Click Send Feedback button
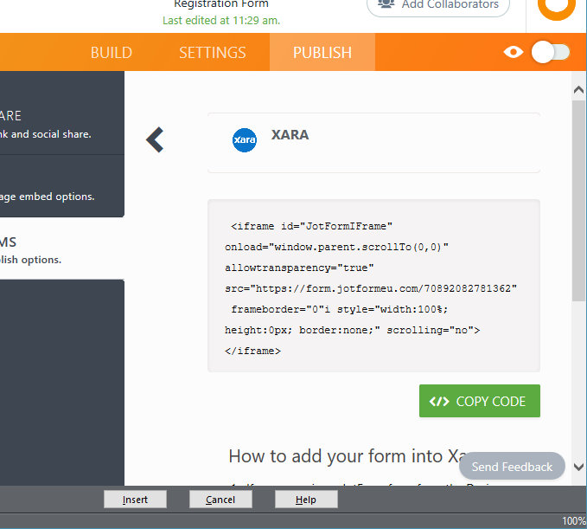The image size is (587, 529). click(512, 467)
